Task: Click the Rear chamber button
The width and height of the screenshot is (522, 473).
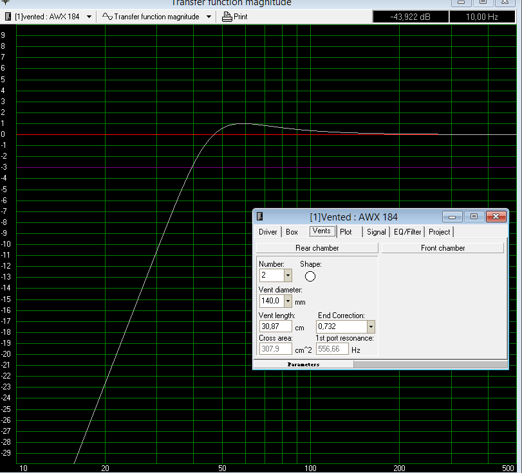Action: tap(317, 248)
